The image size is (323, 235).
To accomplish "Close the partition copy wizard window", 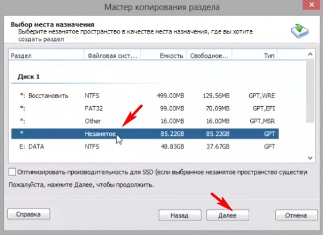I will 312,5.
